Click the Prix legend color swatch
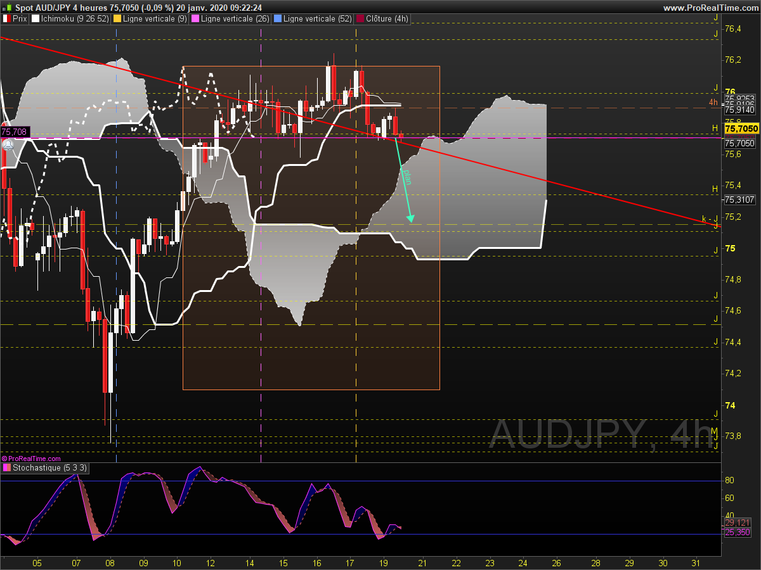The height and width of the screenshot is (570, 761). click(x=7, y=19)
